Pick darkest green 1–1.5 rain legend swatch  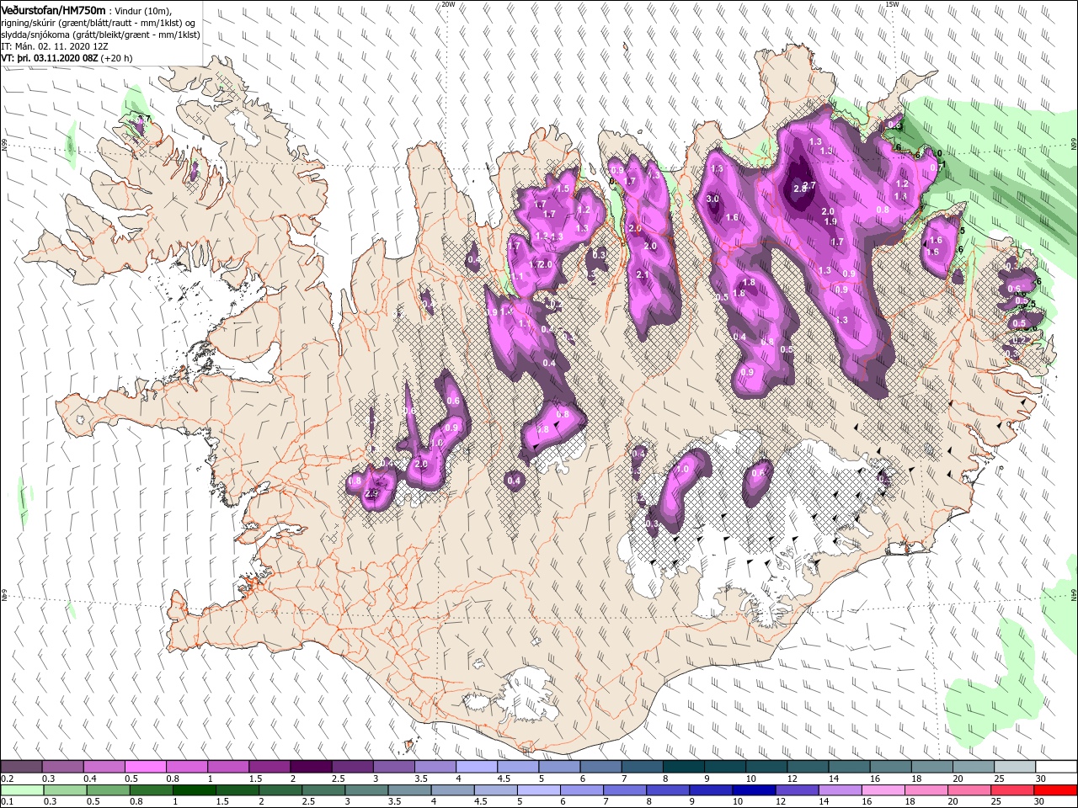click(x=194, y=790)
